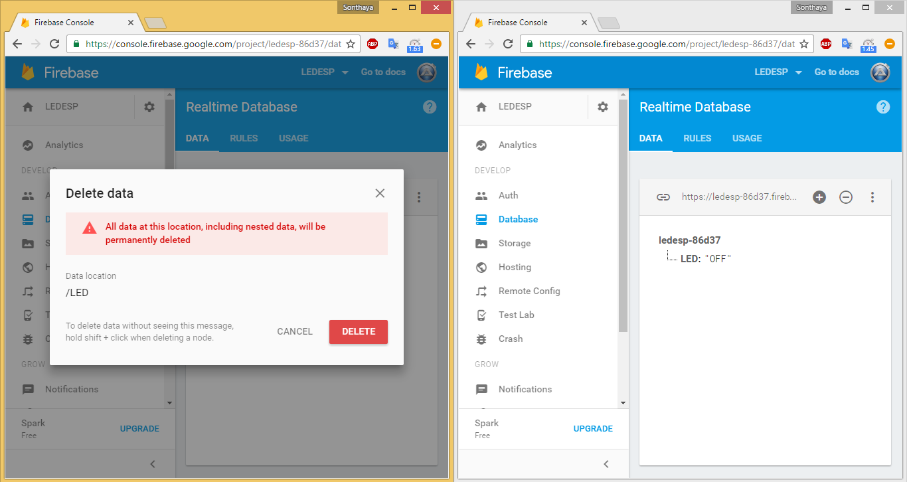Click the right window sidebar scrollbar

coord(623,216)
